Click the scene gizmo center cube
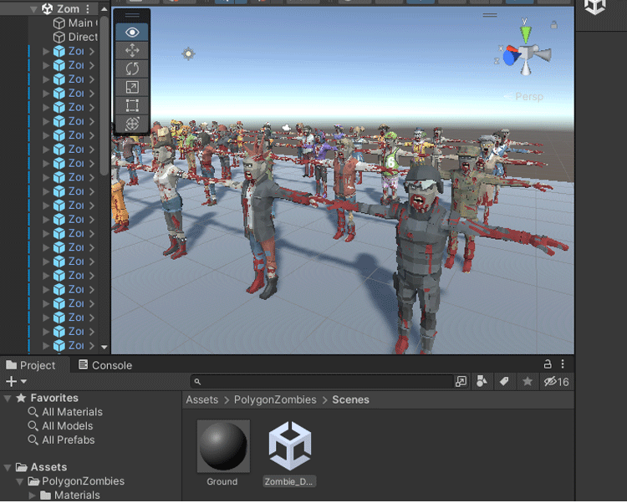This screenshot has width=627, height=503. click(525, 53)
